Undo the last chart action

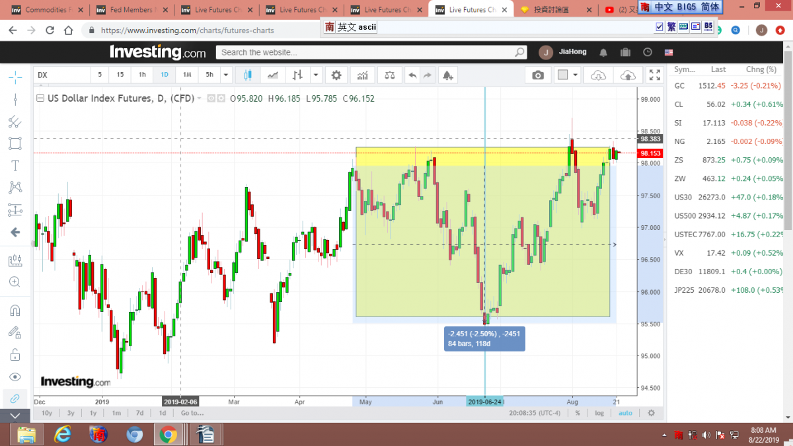tap(412, 75)
